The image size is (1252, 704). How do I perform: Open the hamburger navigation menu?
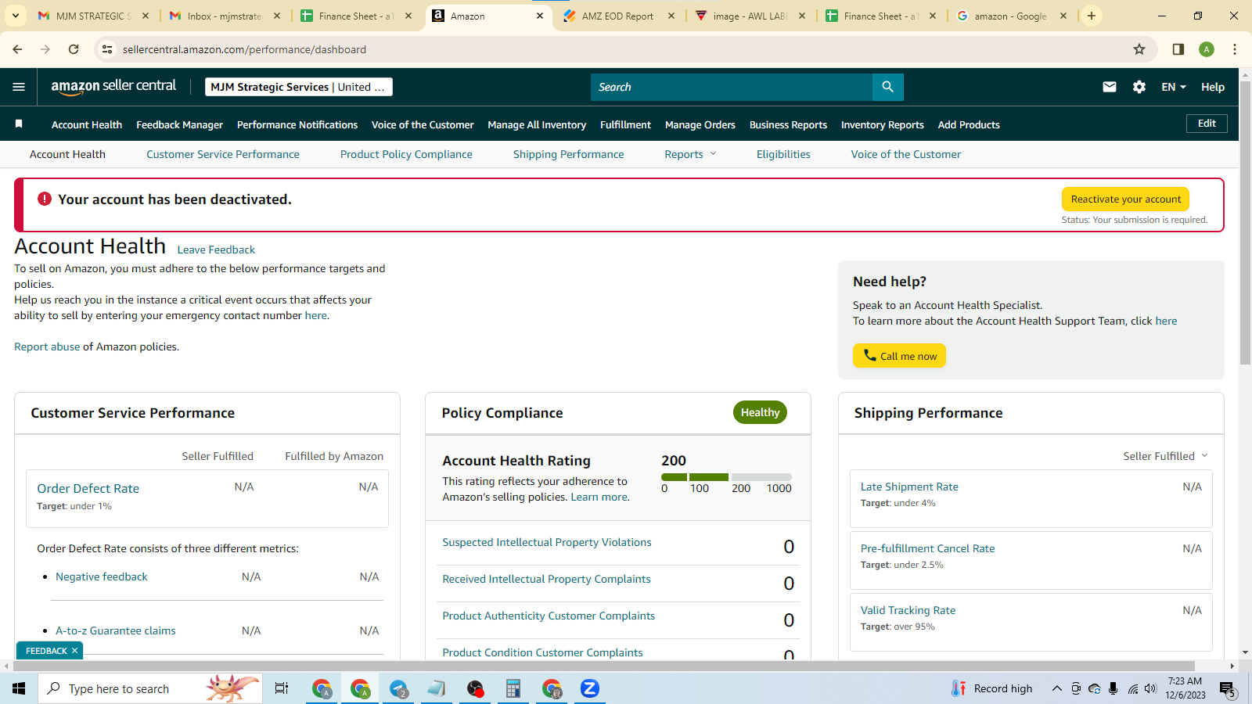pyautogui.click(x=19, y=87)
